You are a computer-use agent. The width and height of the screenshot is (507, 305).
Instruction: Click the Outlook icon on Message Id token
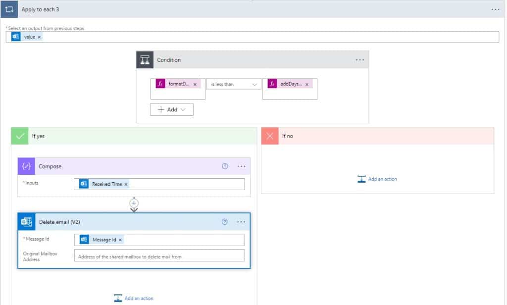coord(84,239)
